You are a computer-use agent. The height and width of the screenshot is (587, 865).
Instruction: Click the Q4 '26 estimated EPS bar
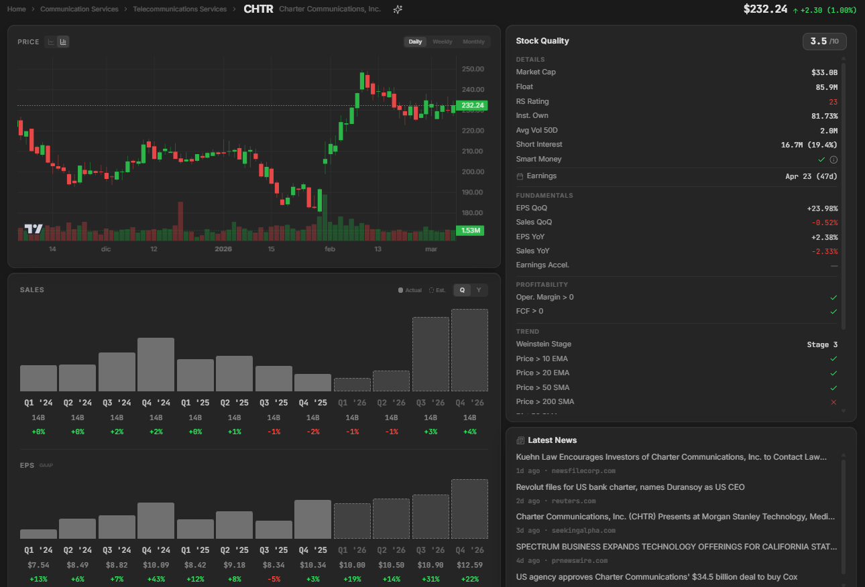pos(469,509)
